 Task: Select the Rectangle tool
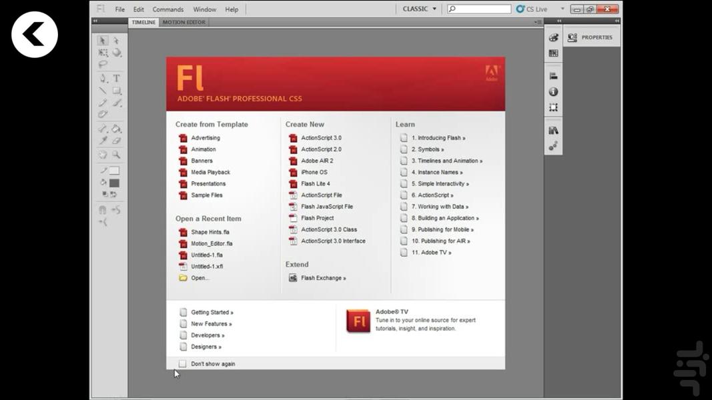[x=117, y=91]
